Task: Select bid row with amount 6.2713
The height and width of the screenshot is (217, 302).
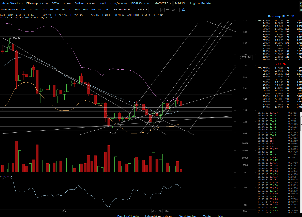Action: click(x=279, y=102)
